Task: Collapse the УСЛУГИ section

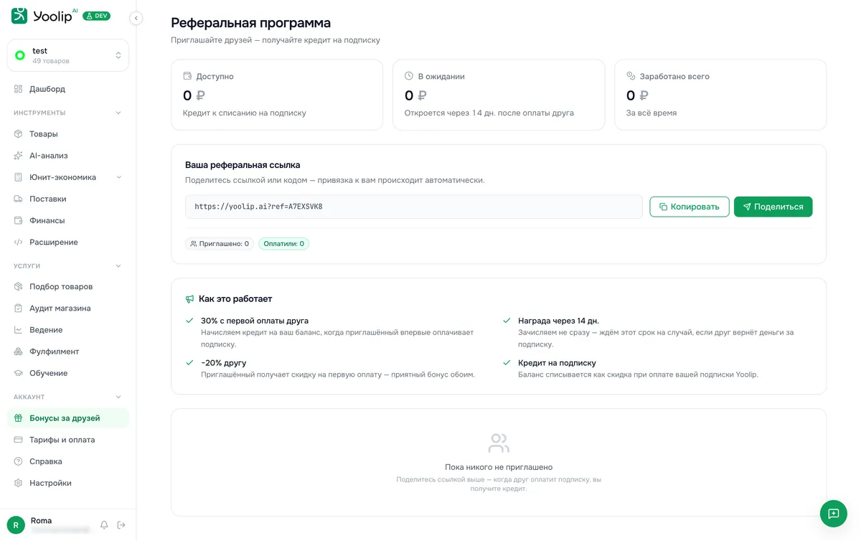Action: [118, 266]
